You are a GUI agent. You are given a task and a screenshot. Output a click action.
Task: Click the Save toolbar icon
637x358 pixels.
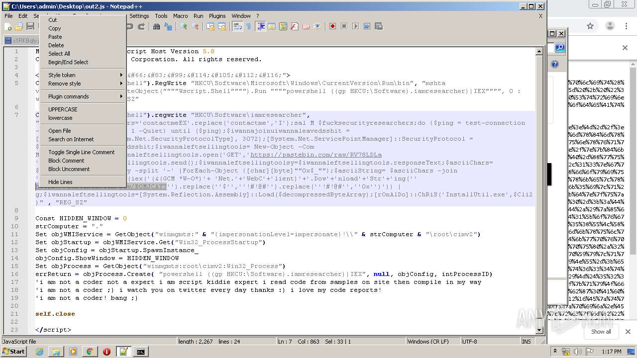click(x=30, y=26)
